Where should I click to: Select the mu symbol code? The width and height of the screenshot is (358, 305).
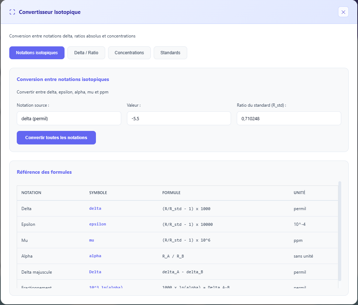pyautogui.click(x=92, y=240)
